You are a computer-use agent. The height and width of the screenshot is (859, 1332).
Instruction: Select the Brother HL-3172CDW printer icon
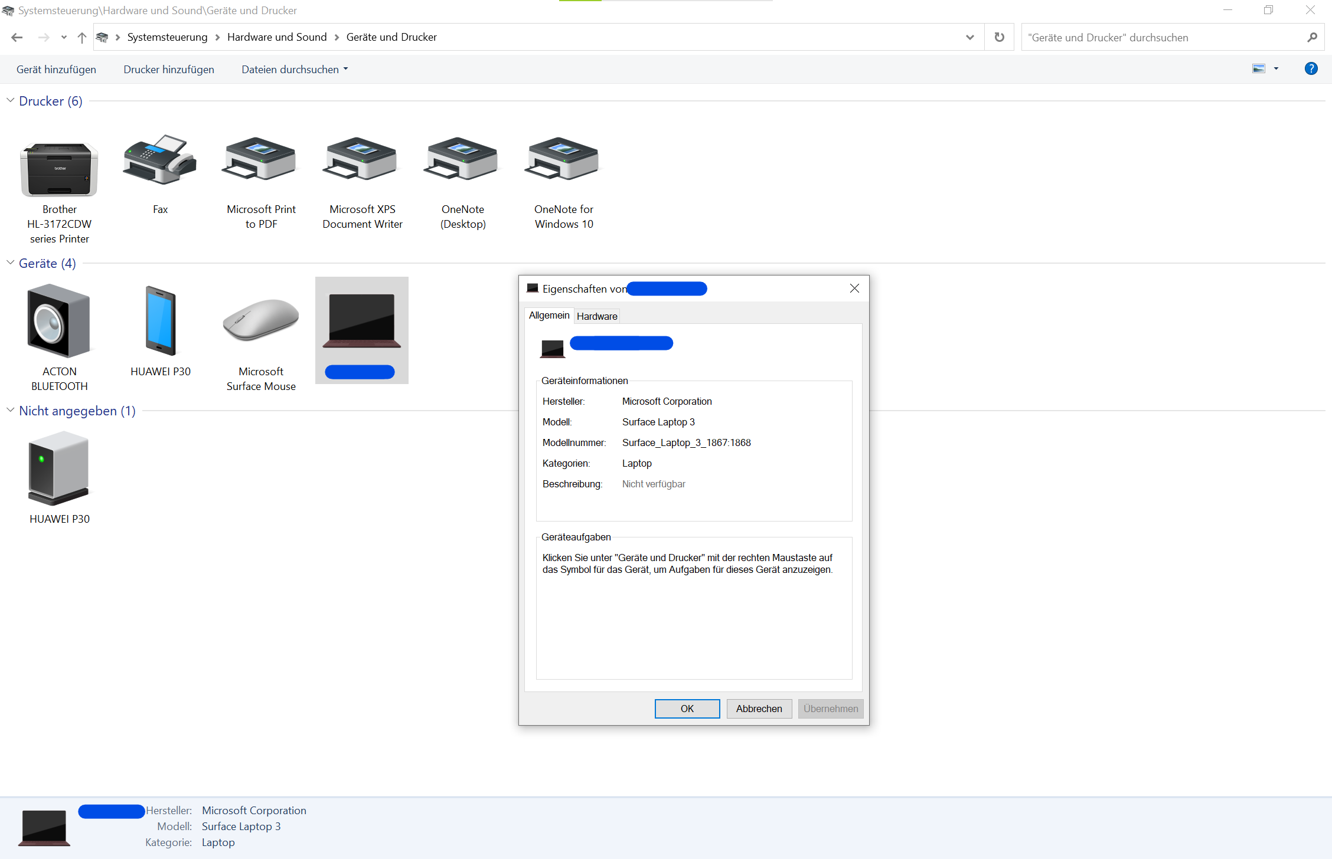click(59, 169)
